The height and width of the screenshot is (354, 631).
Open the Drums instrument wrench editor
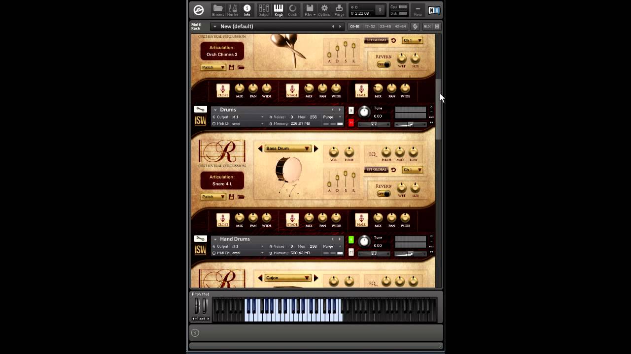[x=200, y=110]
